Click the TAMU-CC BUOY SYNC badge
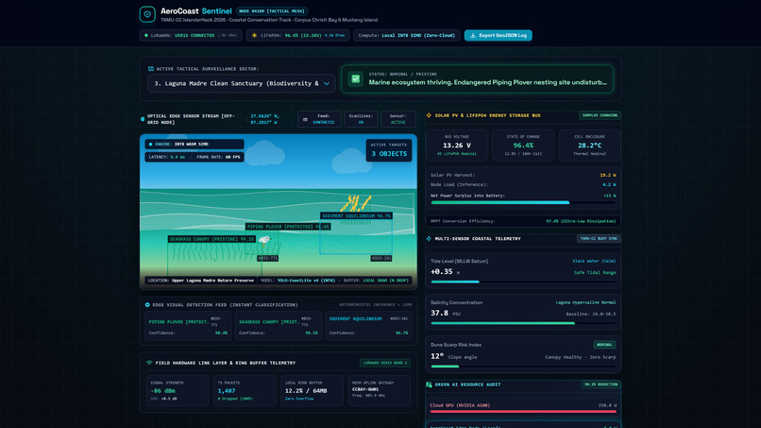The width and height of the screenshot is (761, 428). tap(599, 238)
